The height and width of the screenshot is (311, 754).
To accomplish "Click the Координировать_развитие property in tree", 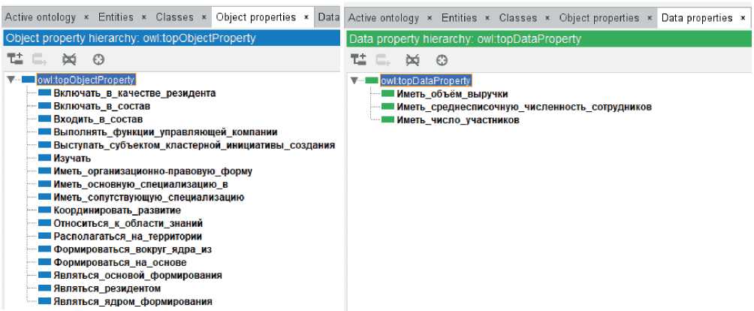I will point(116,210).
